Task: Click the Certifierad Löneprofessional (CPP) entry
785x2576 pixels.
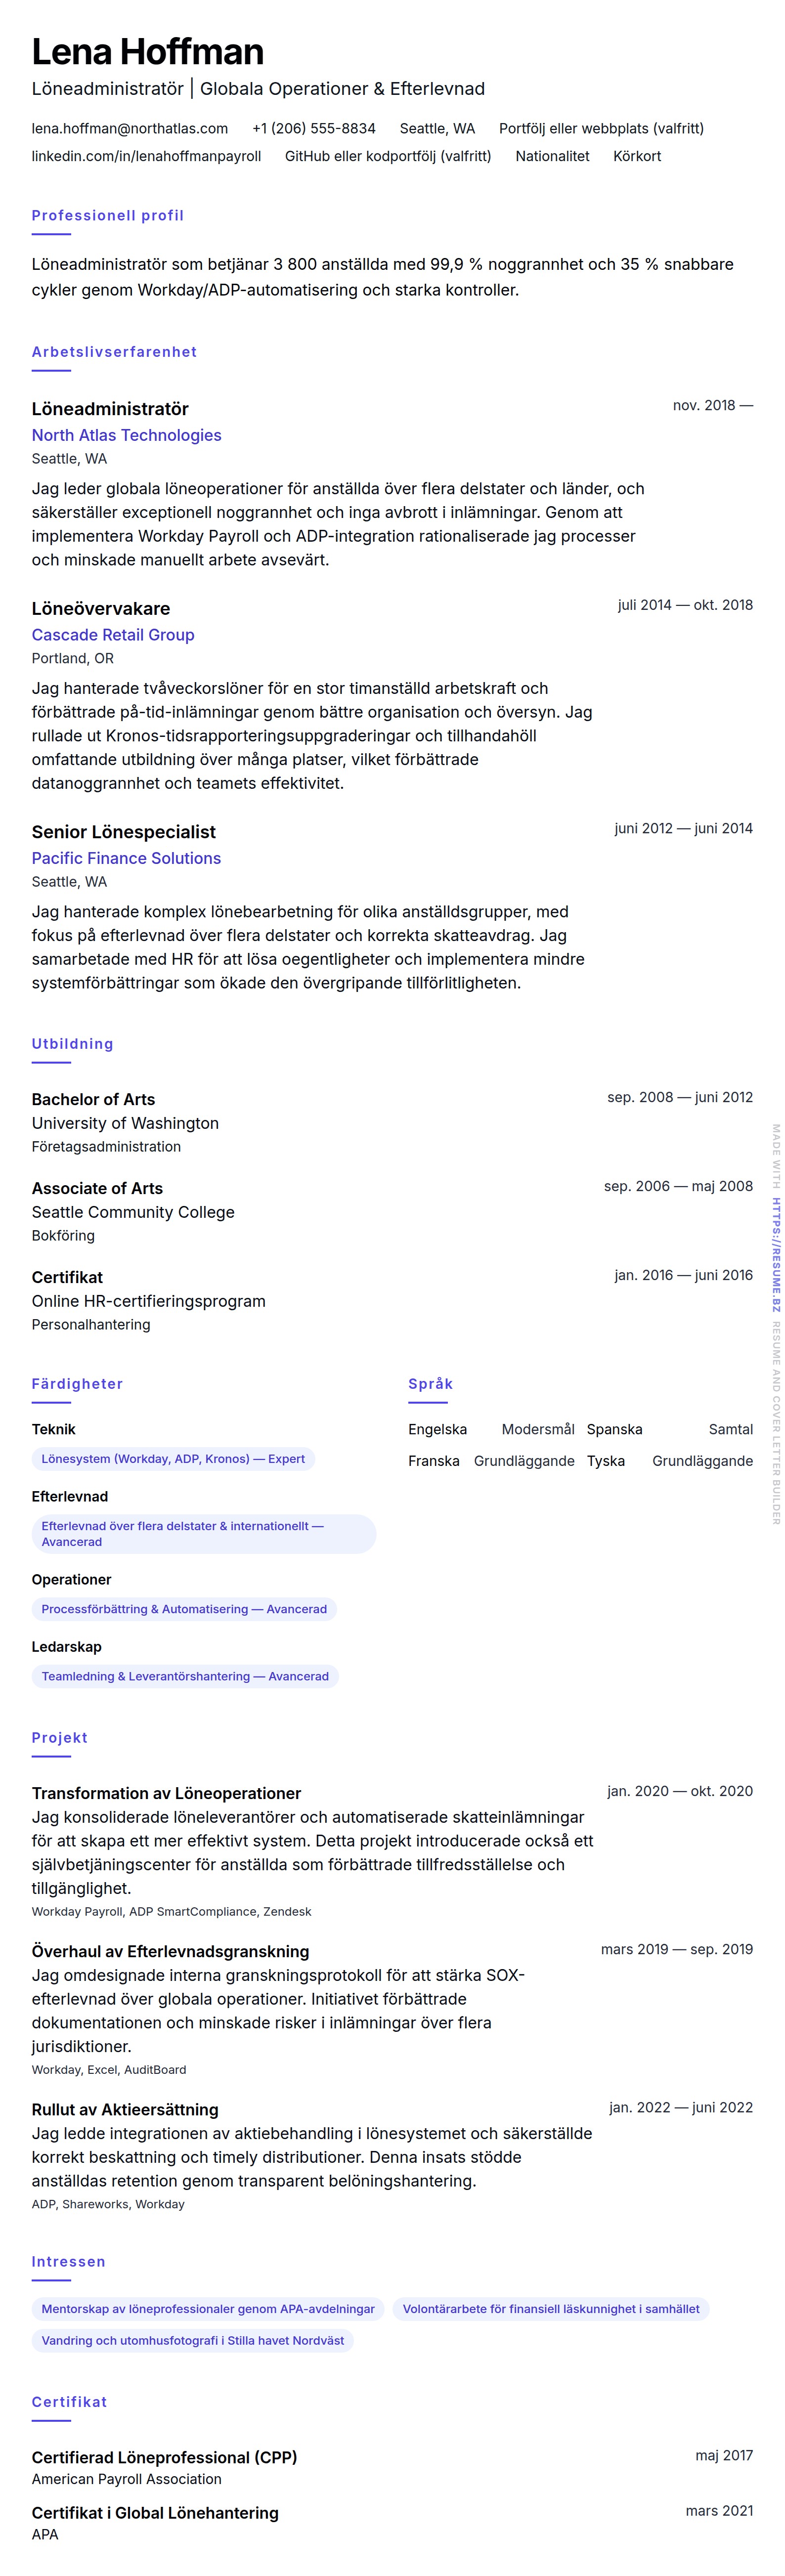Action: point(164,2457)
